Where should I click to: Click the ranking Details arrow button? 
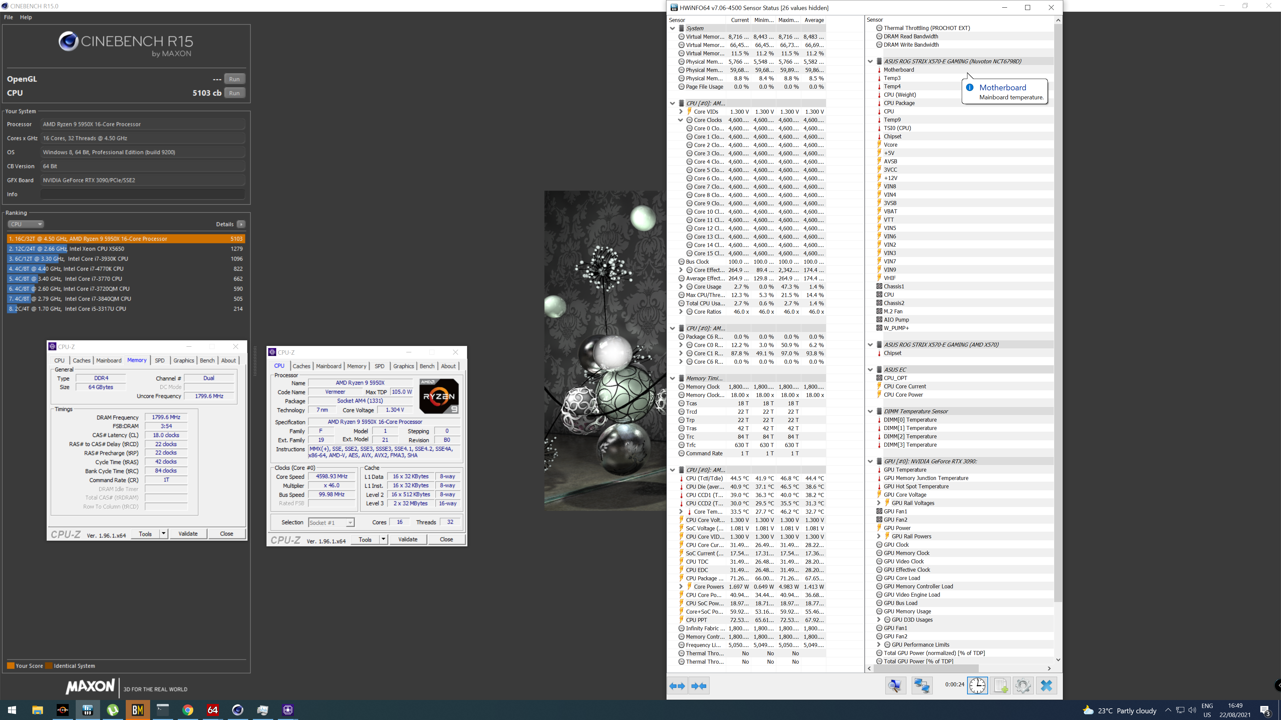(x=241, y=224)
